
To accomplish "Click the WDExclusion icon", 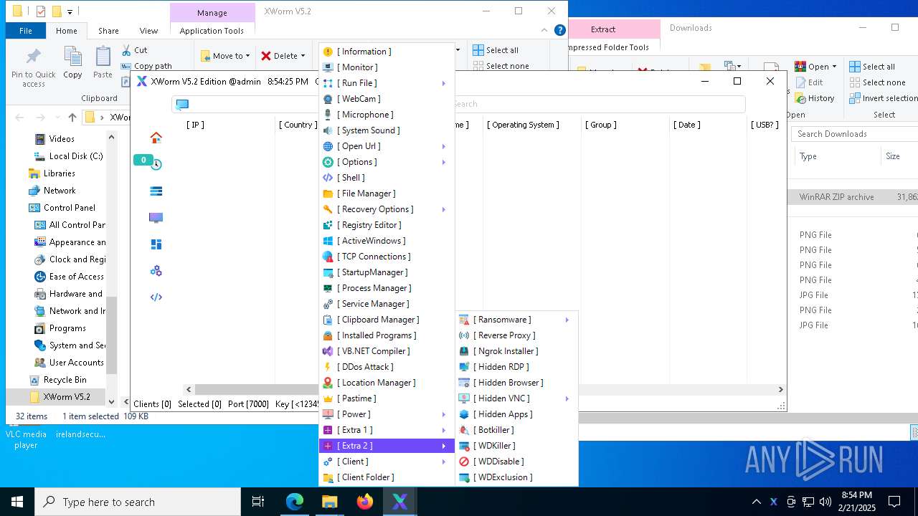I will (464, 477).
